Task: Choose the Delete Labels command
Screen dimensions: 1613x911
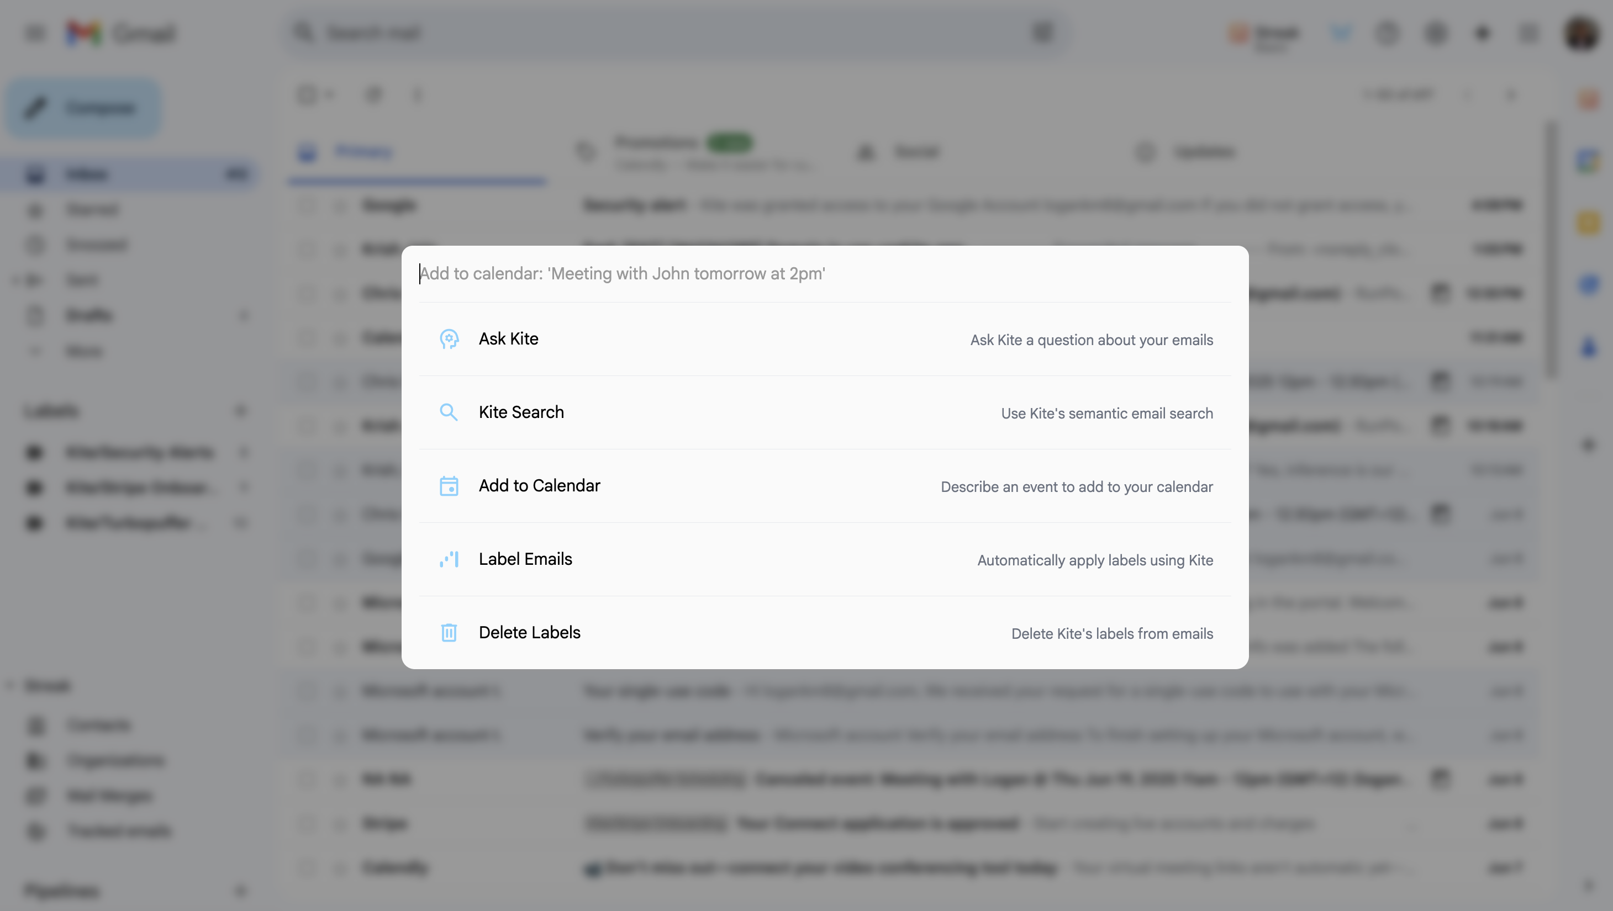Action: (x=825, y=633)
